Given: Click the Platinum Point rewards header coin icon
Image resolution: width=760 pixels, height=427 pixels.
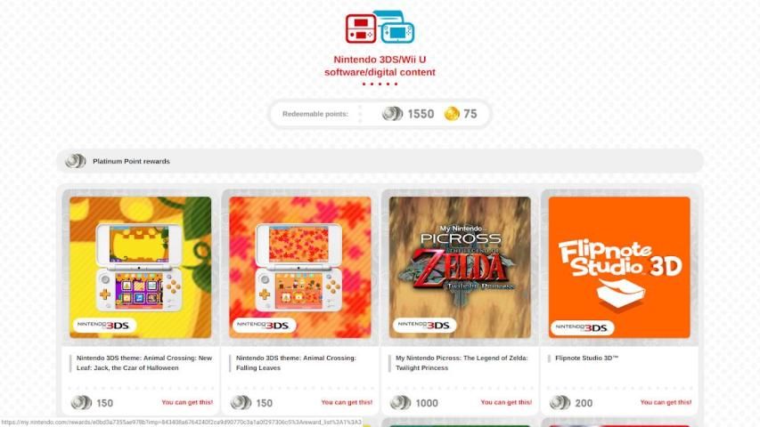Looking at the screenshot, I should (x=75, y=161).
